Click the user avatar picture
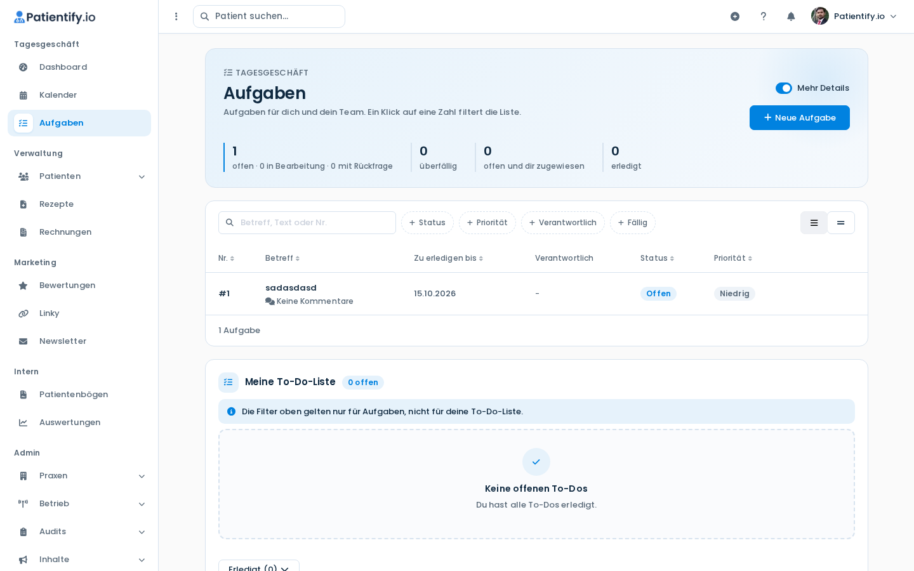This screenshot has width=914, height=571. point(820,16)
